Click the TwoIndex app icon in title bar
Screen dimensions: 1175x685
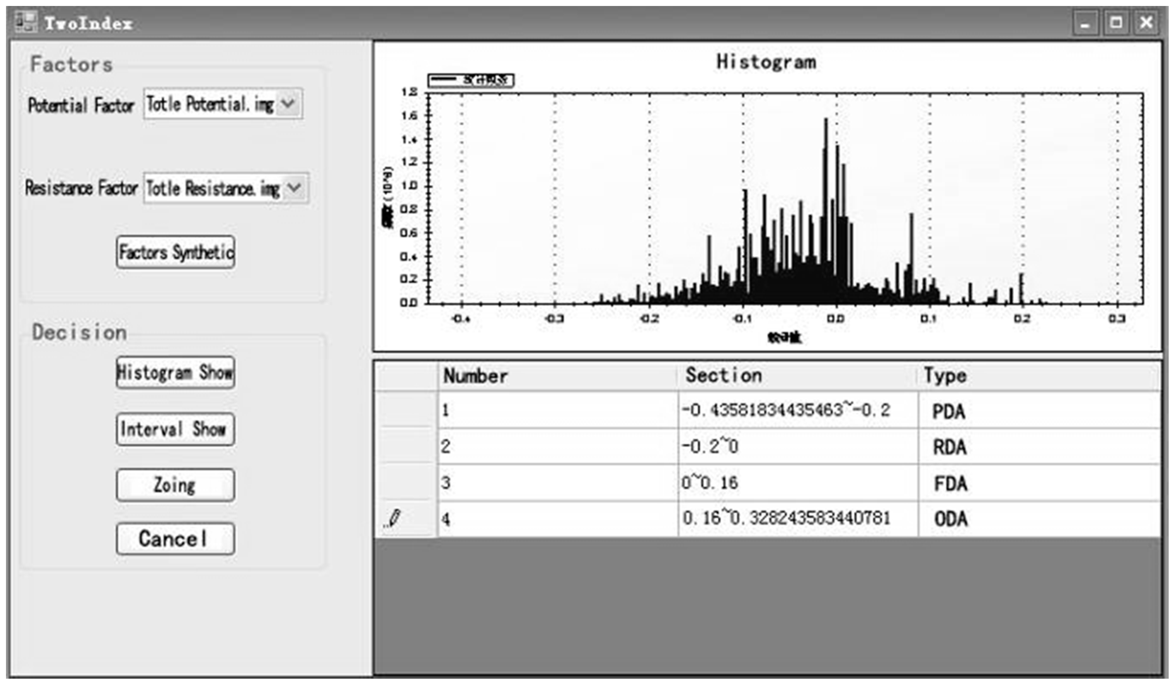[x=26, y=22]
